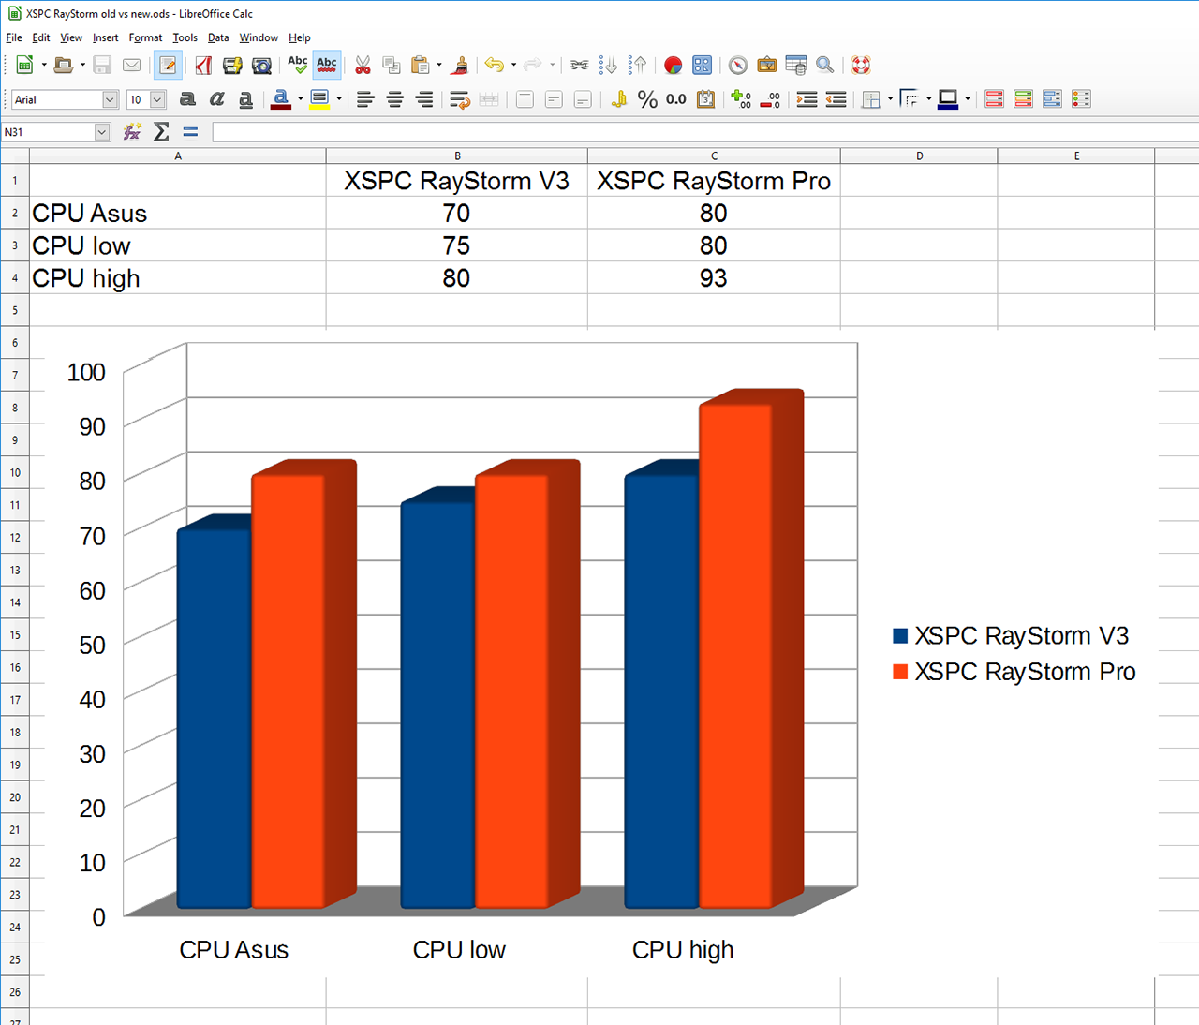Open the Edit menu
Screen dimensions: 1199x1025
click(x=41, y=37)
